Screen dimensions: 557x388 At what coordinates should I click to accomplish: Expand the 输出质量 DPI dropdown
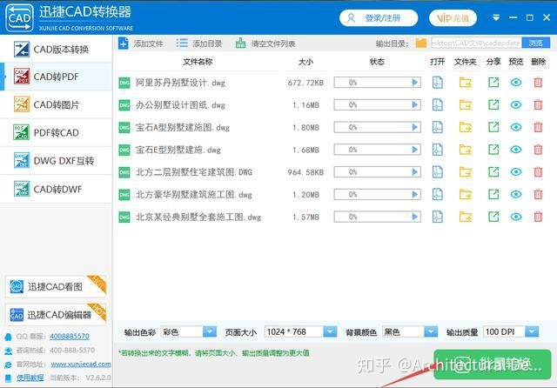(x=532, y=332)
